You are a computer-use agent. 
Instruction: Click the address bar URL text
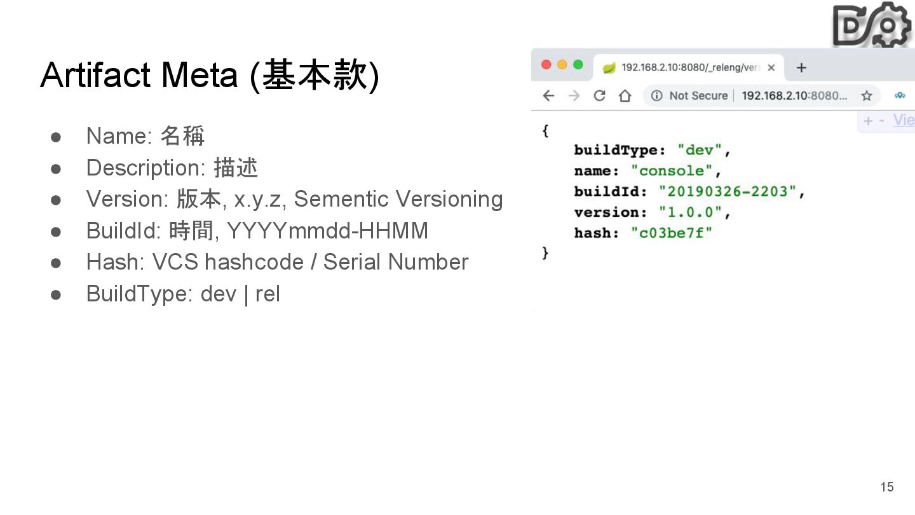(794, 95)
